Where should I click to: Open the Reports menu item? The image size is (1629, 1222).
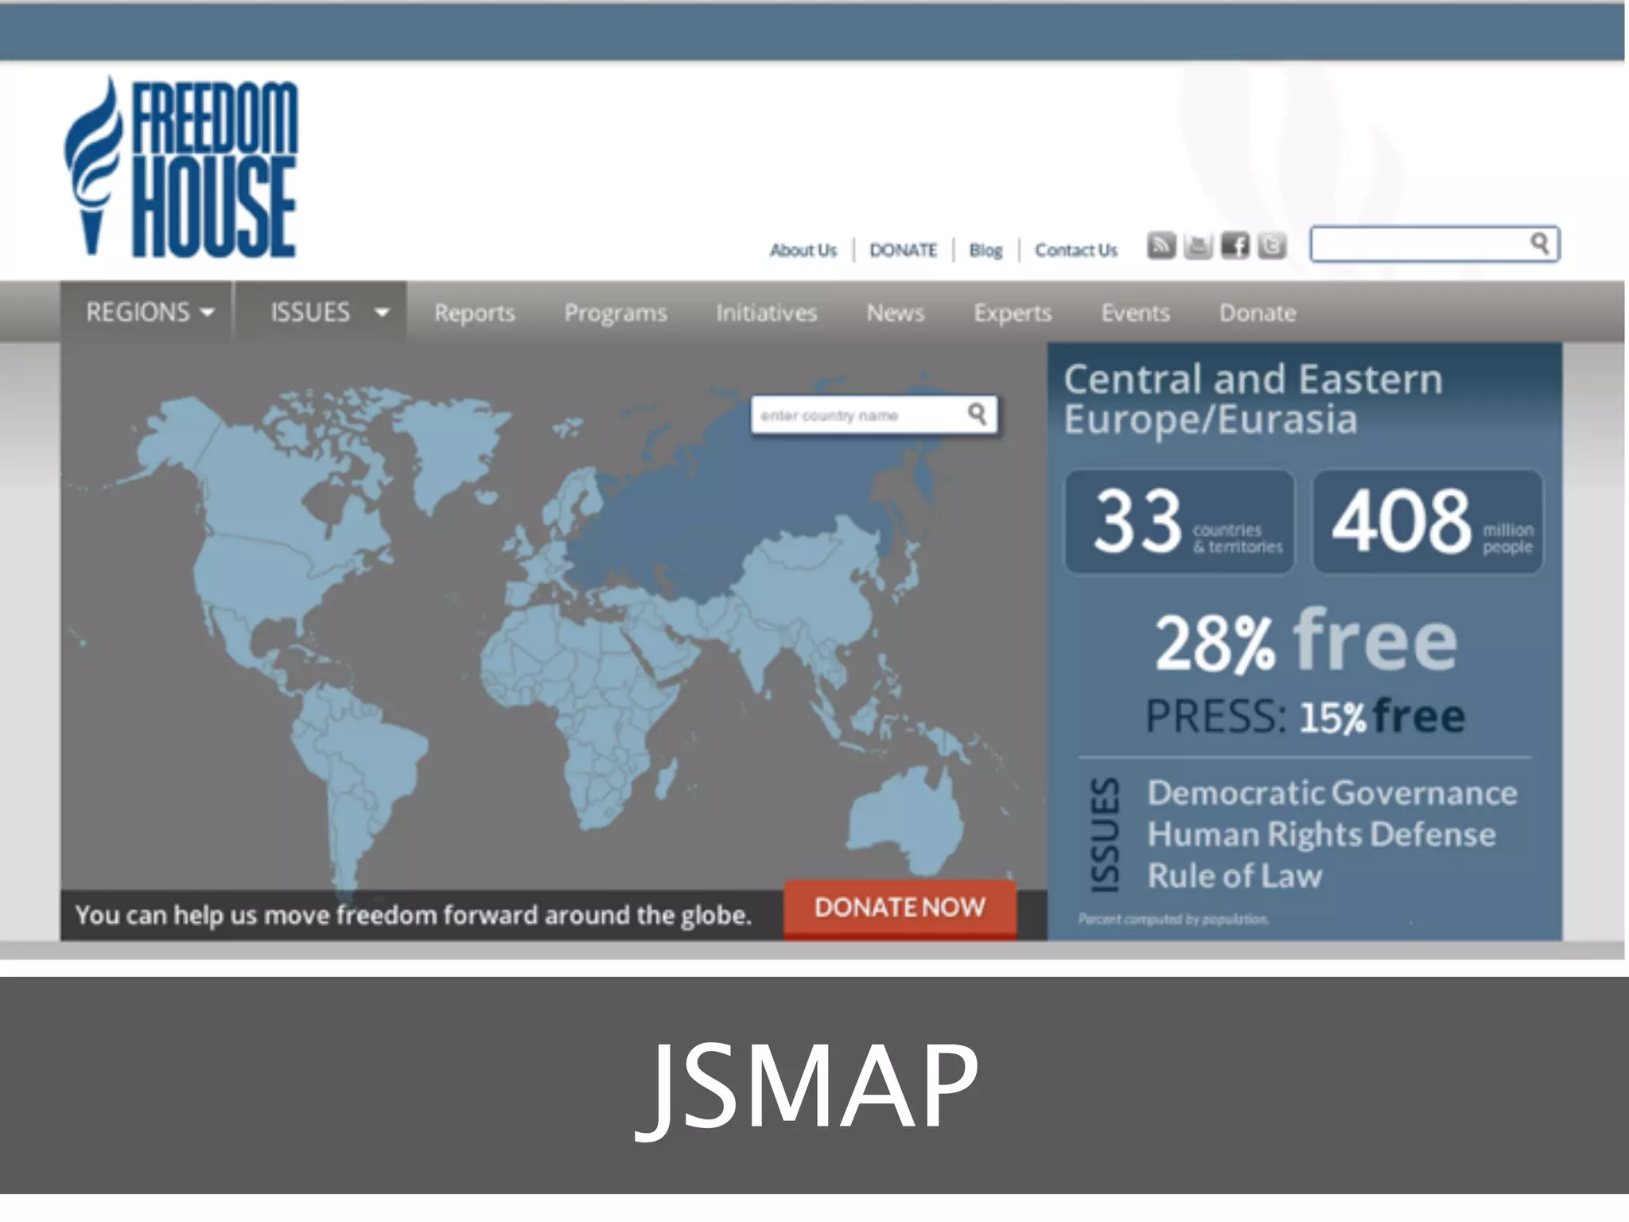[474, 313]
